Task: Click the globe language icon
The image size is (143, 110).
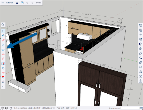Action: click(6, 108)
